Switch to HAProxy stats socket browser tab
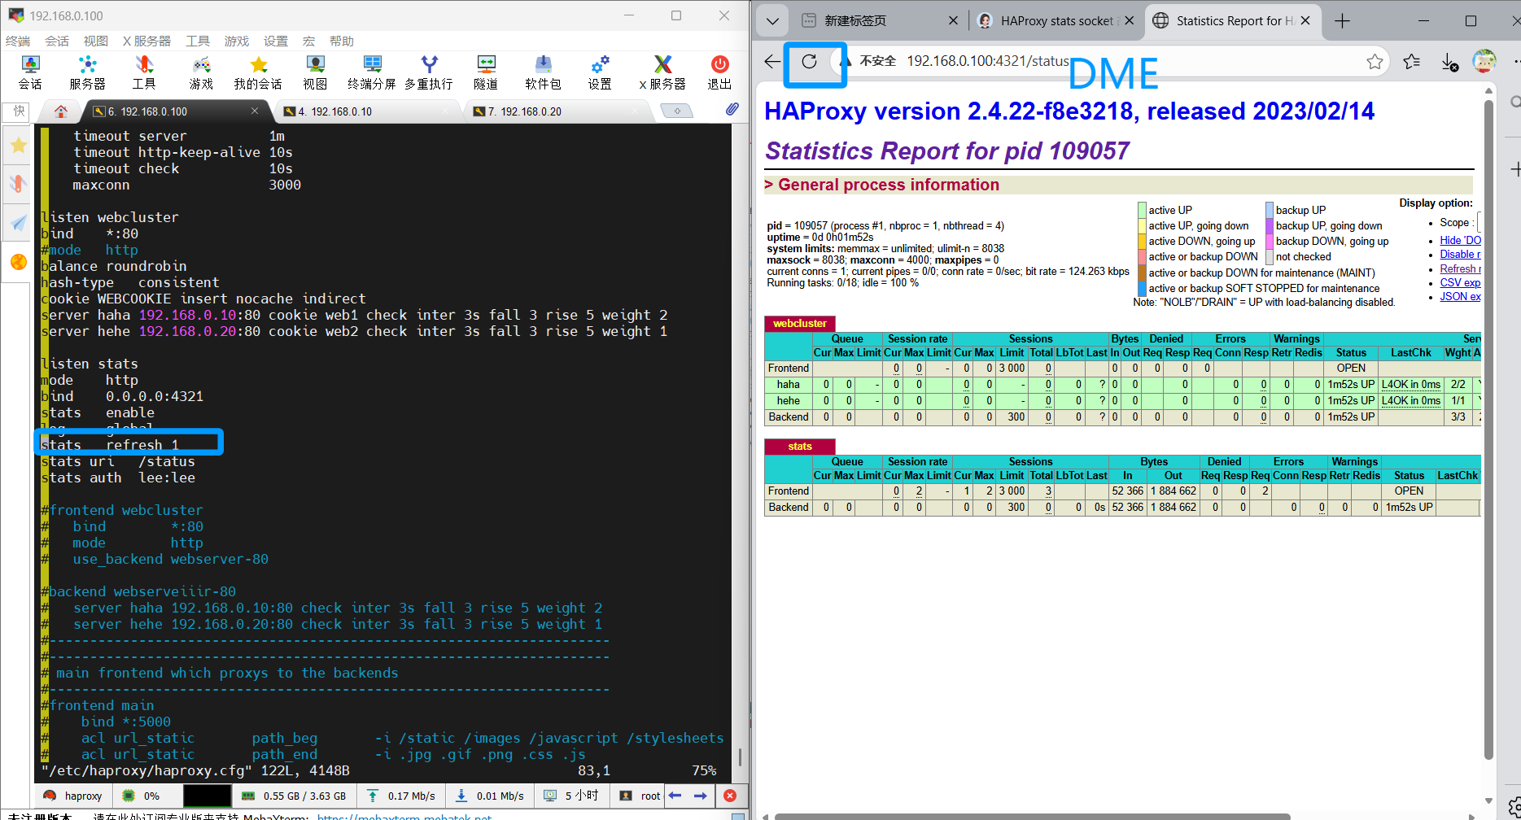Viewport: 1521px width, 820px height. (1056, 21)
